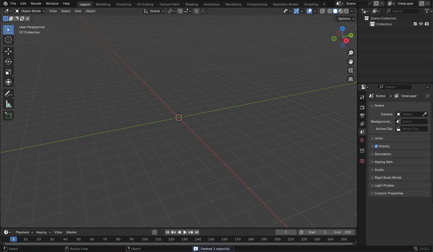Viewport: 433px width, 252px height.
Task: Collapse the Scene panel
Action: pyautogui.click(x=399, y=106)
